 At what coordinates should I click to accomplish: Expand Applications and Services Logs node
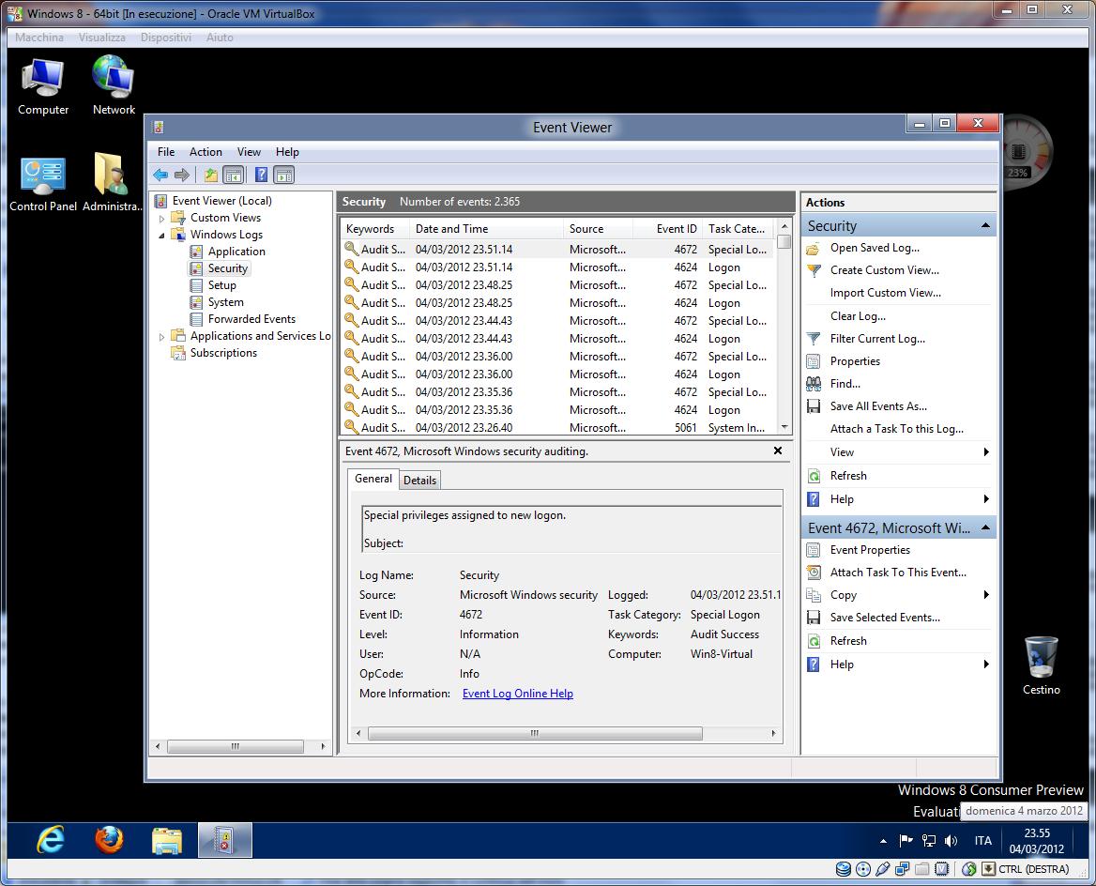tap(162, 336)
